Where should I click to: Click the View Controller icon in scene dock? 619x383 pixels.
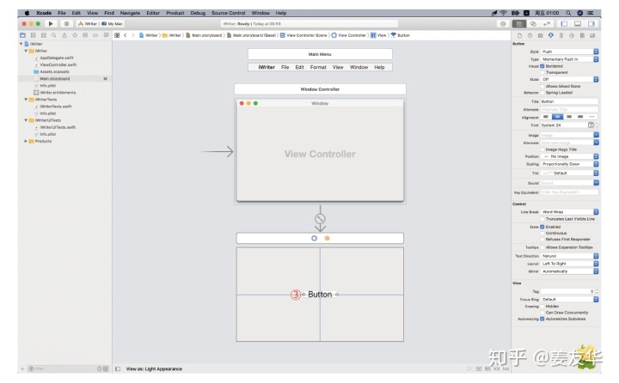(x=314, y=238)
